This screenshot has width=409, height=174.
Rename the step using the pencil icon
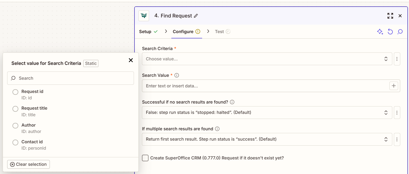pyautogui.click(x=196, y=16)
